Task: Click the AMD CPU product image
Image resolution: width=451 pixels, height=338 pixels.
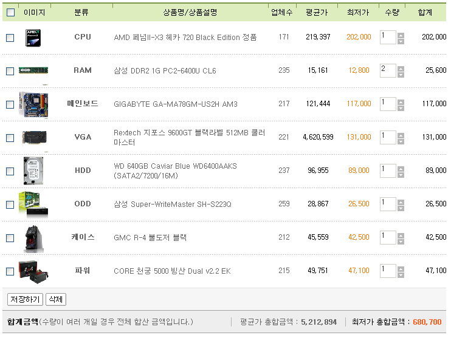Action: (33, 38)
